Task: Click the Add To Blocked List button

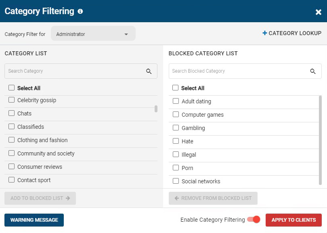Action: click(40, 198)
